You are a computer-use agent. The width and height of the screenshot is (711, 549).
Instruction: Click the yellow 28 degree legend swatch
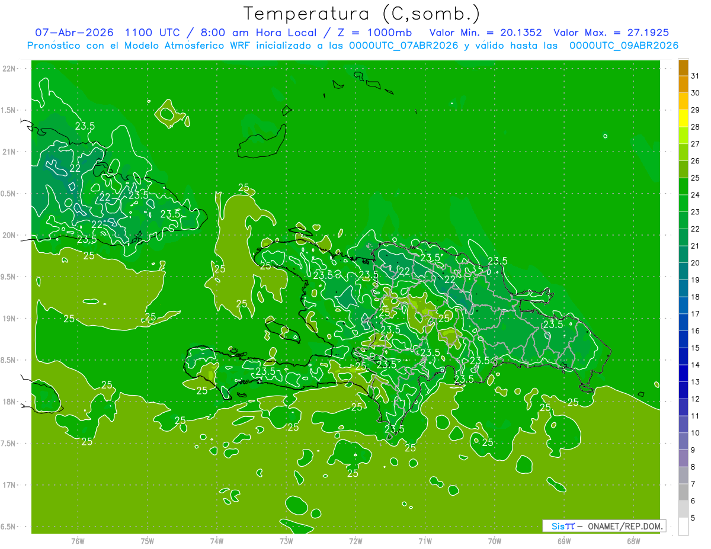tap(683, 119)
